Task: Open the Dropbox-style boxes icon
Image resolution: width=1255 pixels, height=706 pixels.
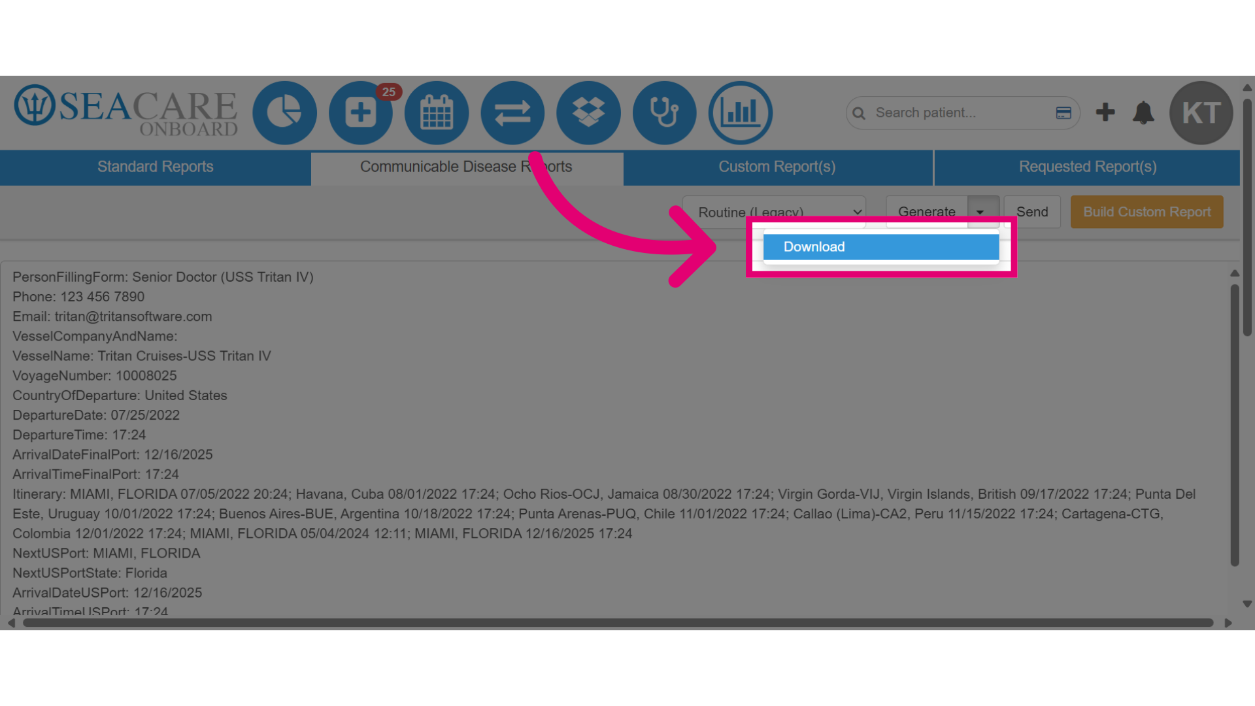Action: coord(588,113)
